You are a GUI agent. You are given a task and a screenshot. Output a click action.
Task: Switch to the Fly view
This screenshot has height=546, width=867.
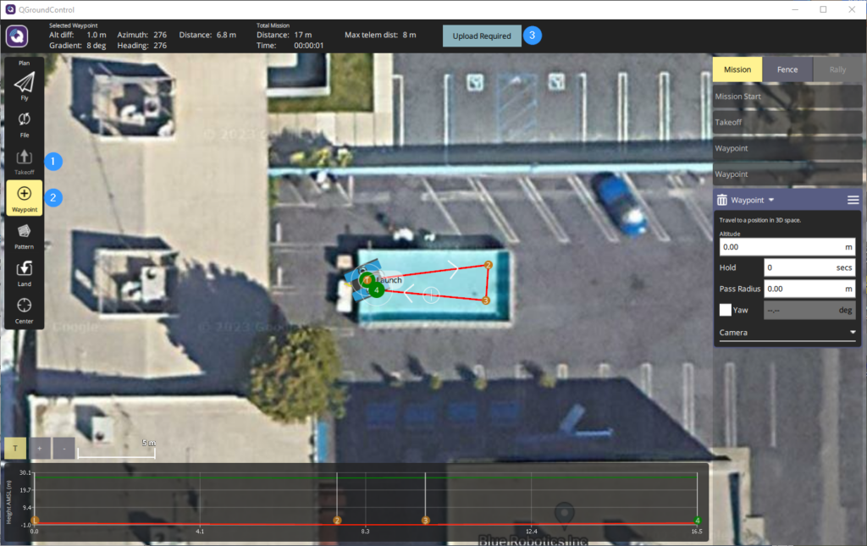24,83
